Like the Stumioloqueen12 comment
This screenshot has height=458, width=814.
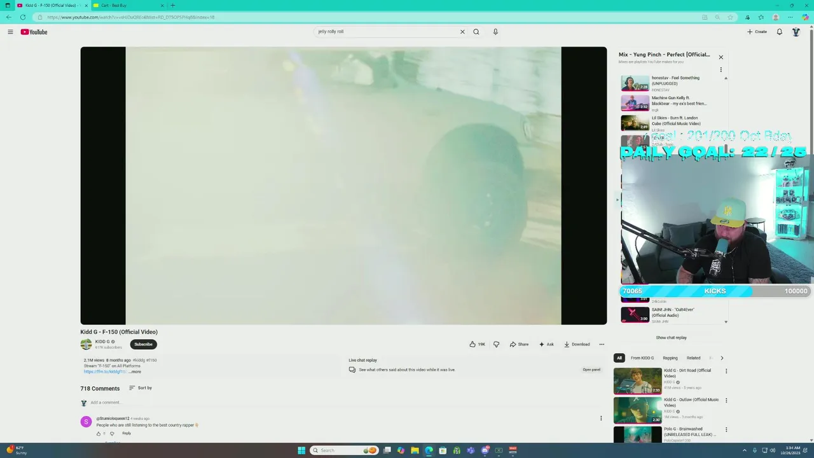[x=99, y=433]
